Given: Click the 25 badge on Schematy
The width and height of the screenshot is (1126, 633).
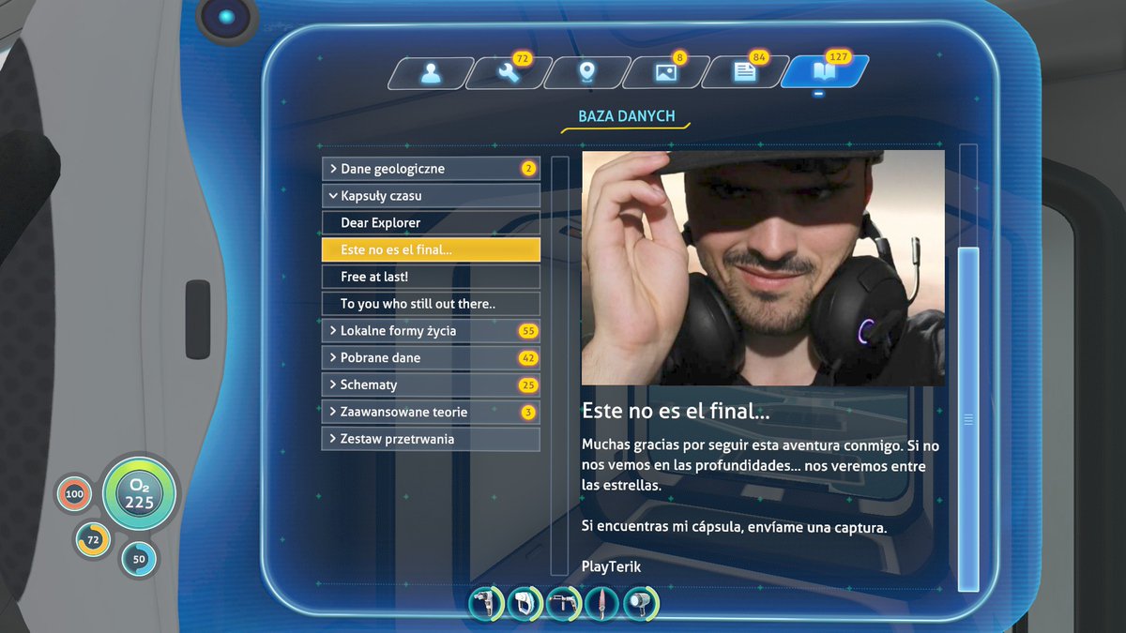Looking at the screenshot, I should pos(528,385).
